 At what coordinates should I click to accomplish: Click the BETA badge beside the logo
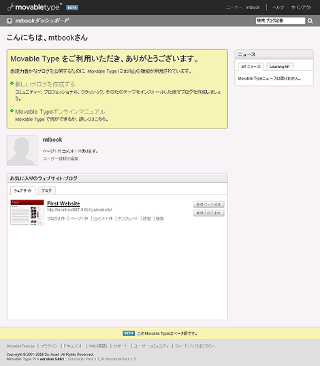tap(72, 7)
